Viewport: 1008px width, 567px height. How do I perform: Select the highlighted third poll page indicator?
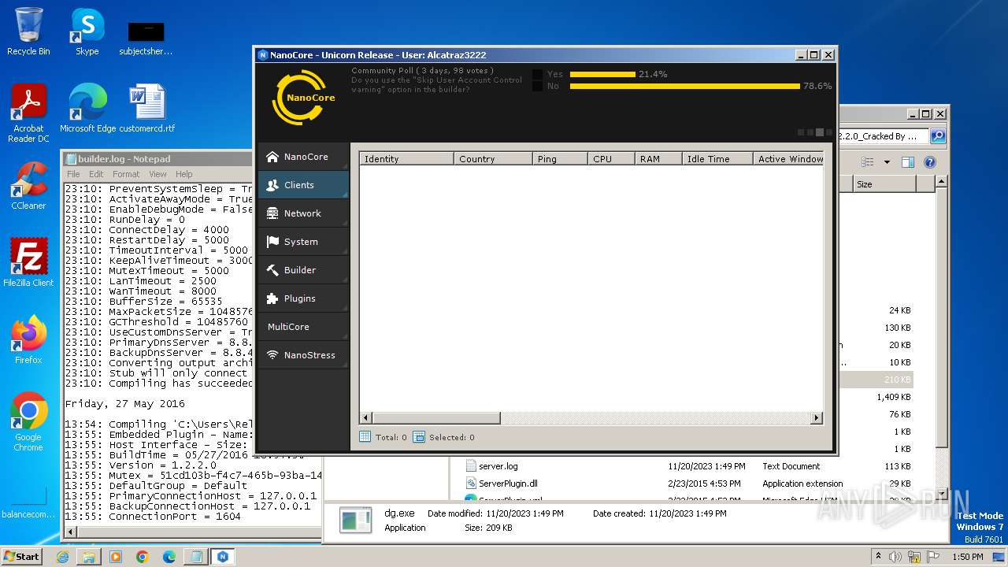click(820, 132)
